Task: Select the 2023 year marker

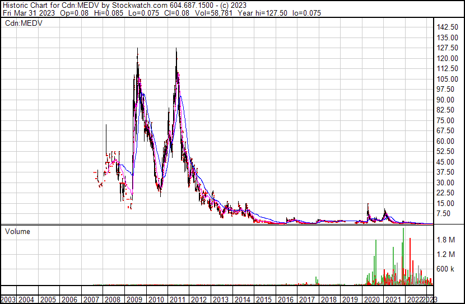Action: point(430,299)
